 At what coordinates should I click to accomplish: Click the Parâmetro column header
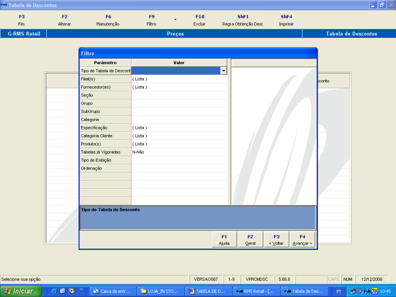point(105,62)
